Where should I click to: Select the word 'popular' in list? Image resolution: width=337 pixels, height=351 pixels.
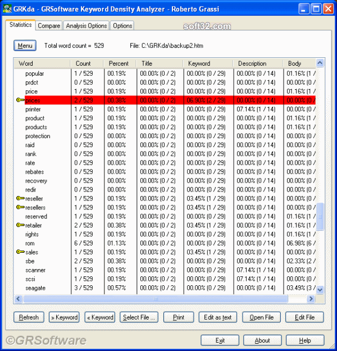(x=35, y=74)
